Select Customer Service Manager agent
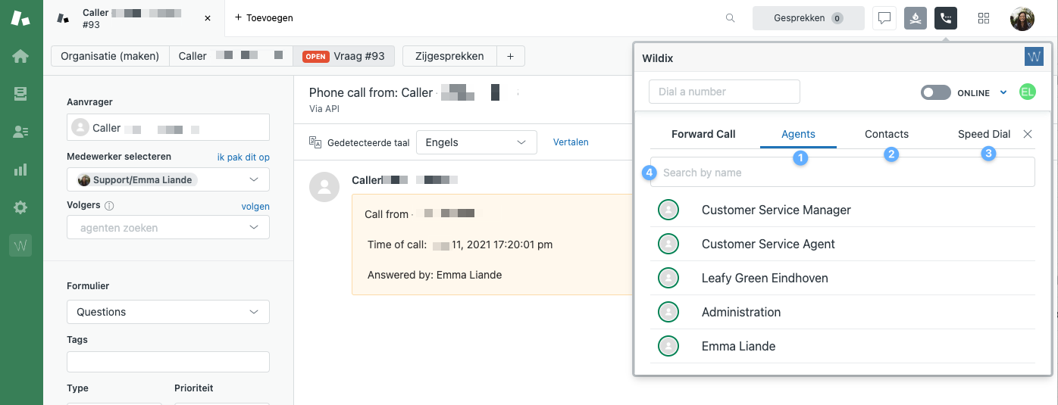 776,210
